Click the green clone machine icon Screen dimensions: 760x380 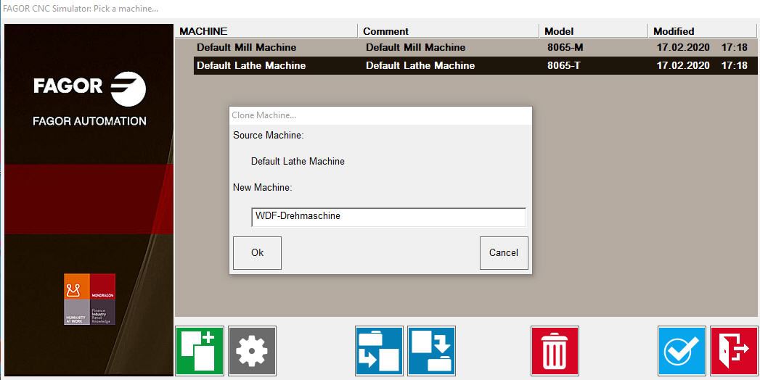pos(199,351)
